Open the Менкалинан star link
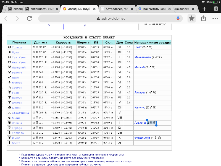The image size is (221, 166). (143, 57)
